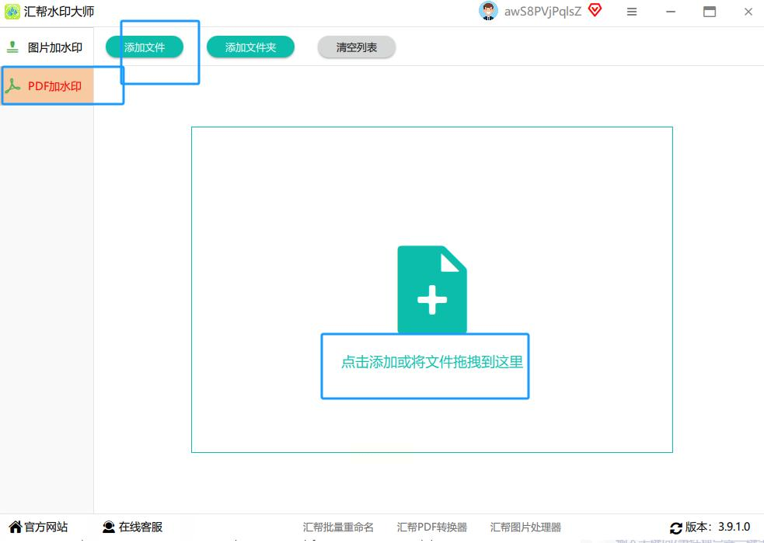Click the refresh icon next to 版本
Screen dimensions: 764x543
(676, 528)
